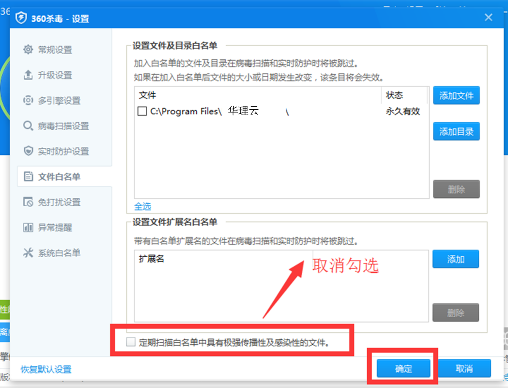Click 删除 button beside file whitelist
The height and width of the screenshot is (388, 508).
(x=456, y=189)
